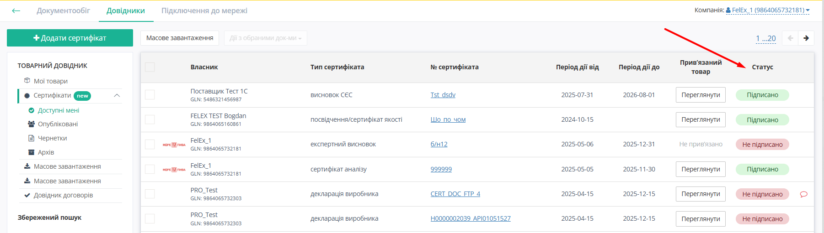Image resolution: width=824 pixels, height=233 pixels.
Task: Click the експертний висновок certificate type cell
Action: pos(343,144)
